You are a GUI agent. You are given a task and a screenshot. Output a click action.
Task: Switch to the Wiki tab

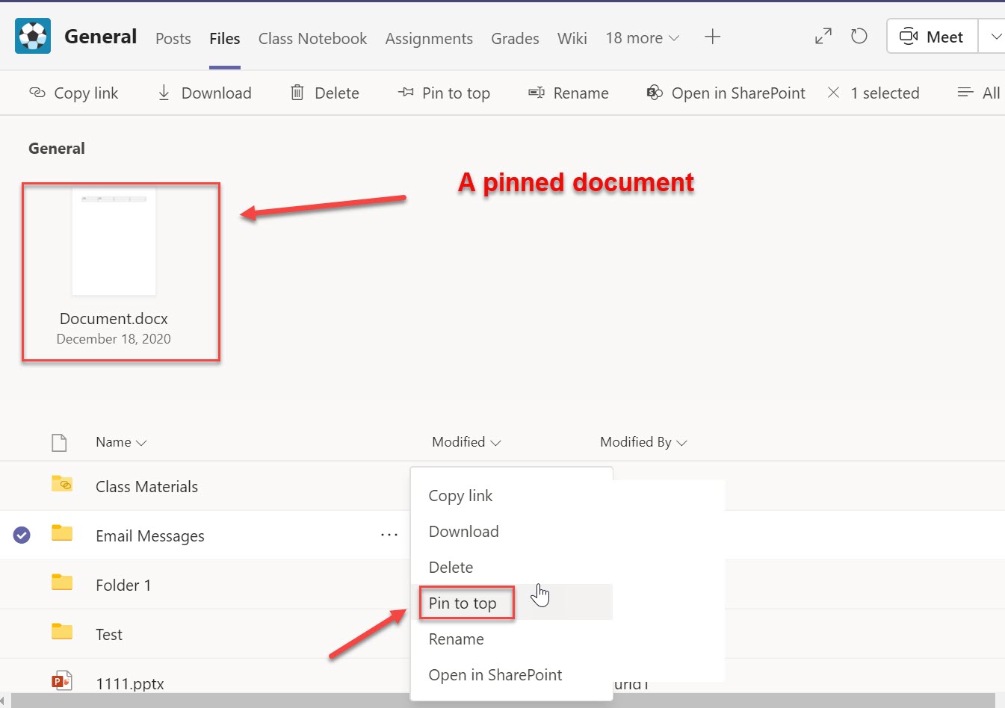pos(572,38)
